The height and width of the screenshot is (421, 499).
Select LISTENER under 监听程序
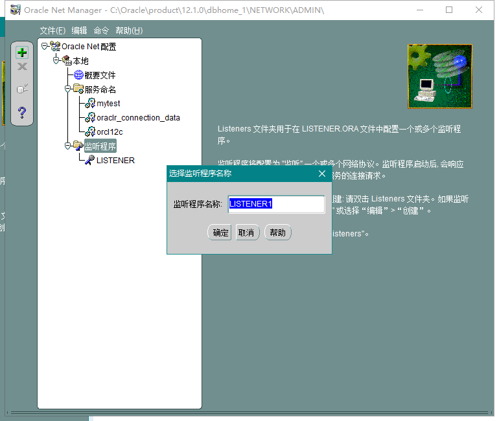[115, 160]
